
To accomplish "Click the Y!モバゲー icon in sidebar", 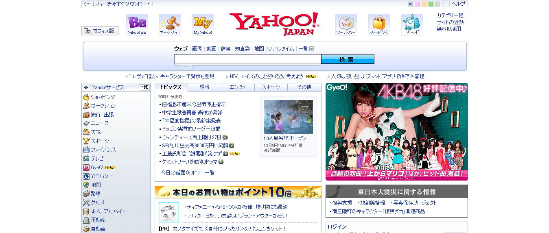I will [86, 176].
